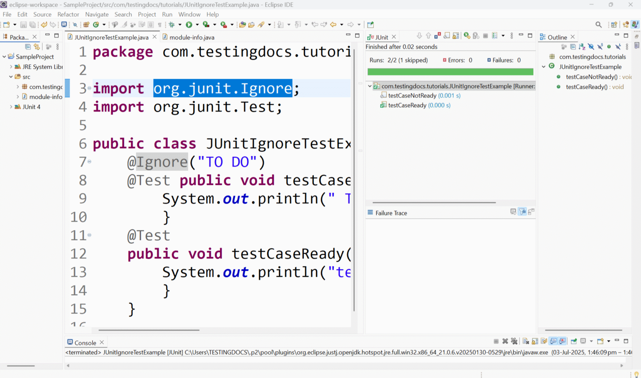Image resolution: width=641 pixels, height=378 pixels.
Task: Open the Refactor menu
Action: pyautogui.click(x=68, y=14)
